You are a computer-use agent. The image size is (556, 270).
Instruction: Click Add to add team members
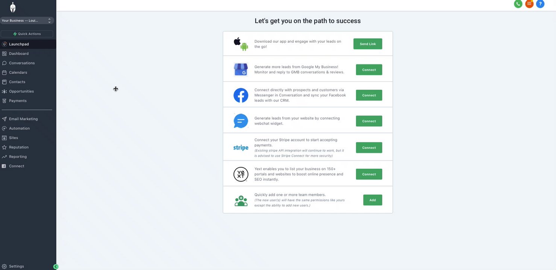tap(373, 200)
